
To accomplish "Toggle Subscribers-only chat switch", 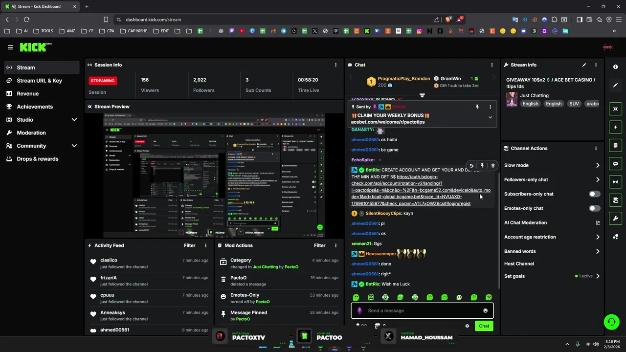I will tap(594, 194).
